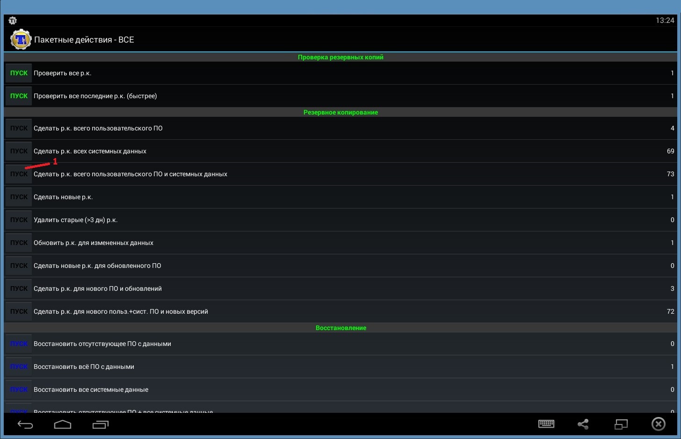ПУСК for 'Обновить р.к. для измененных данных'

[x=19, y=243]
